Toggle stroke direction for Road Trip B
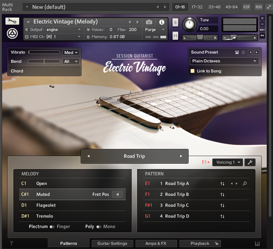The height and width of the screenshot is (249, 273). (222, 195)
